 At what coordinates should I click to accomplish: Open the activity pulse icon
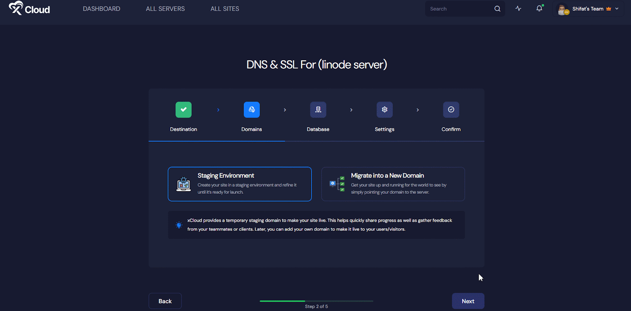(x=518, y=9)
